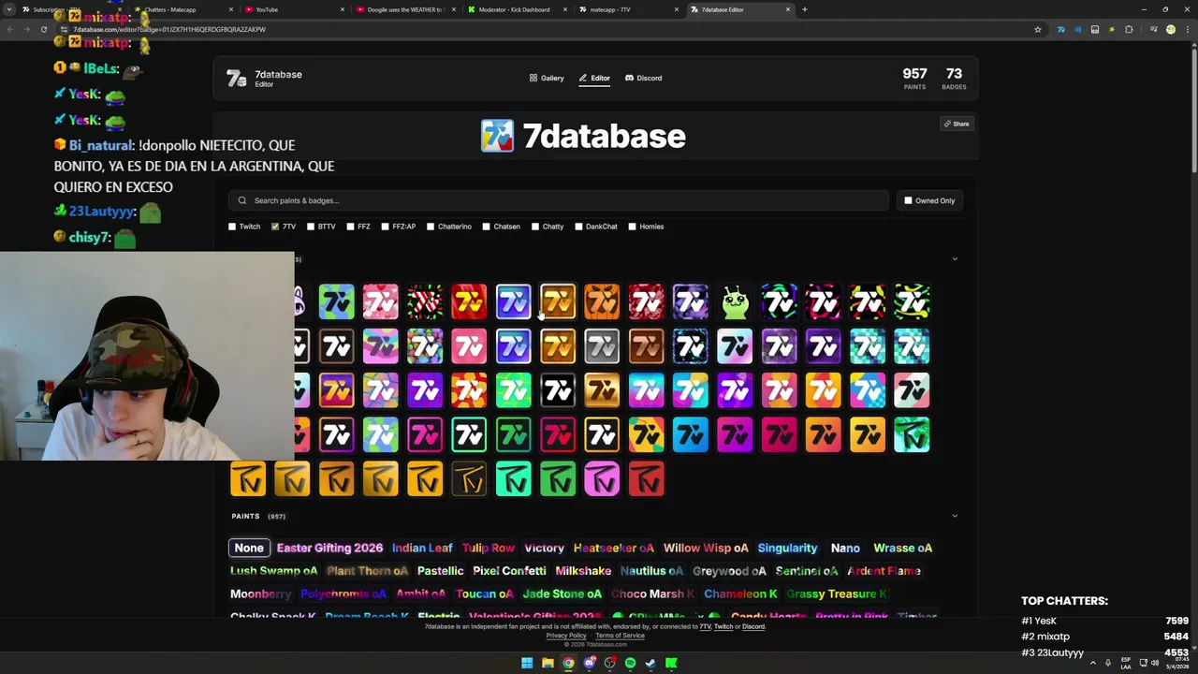Viewport: 1198px width, 674px height.
Task: Choose the purple badge with gold border
Action: click(x=336, y=390)
